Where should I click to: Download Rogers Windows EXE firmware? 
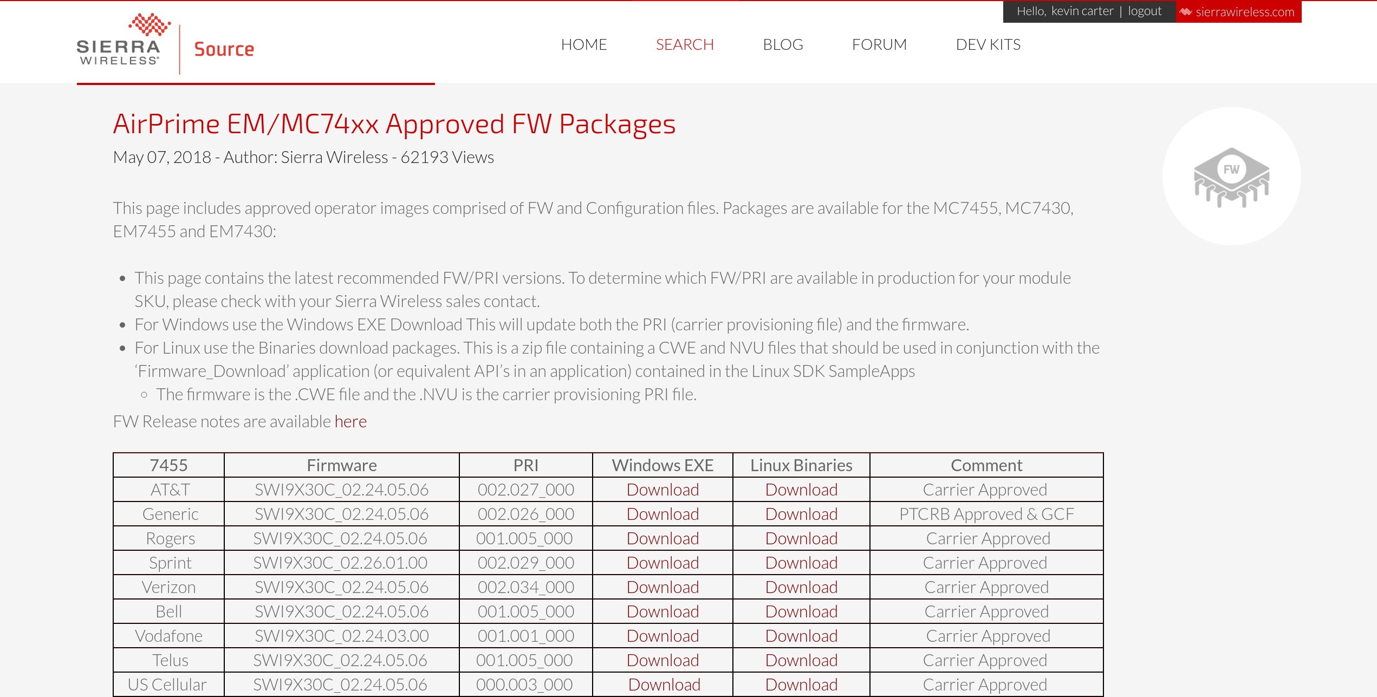click(x=662, y=538)
